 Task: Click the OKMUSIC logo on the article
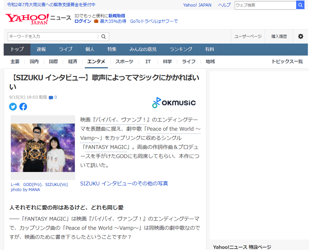tap(174, 102)
